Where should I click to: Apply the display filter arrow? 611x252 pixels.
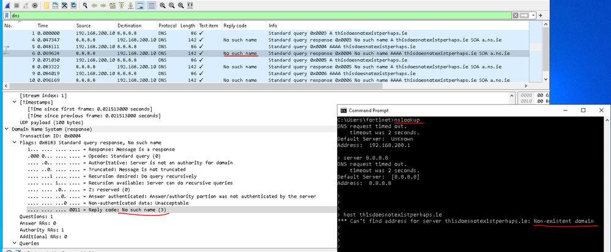(525, 15)
